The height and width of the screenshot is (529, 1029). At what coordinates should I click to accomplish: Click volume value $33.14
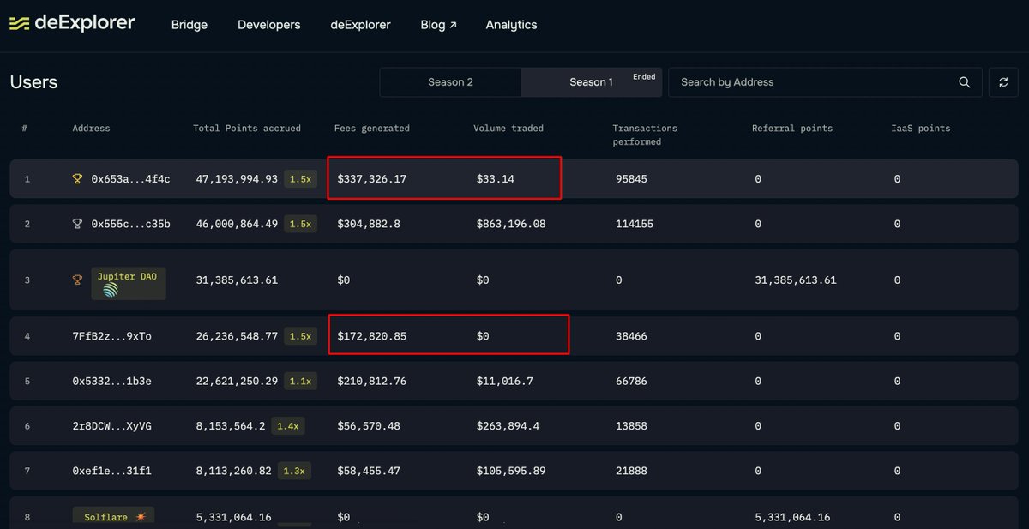[x=496, y=179]
